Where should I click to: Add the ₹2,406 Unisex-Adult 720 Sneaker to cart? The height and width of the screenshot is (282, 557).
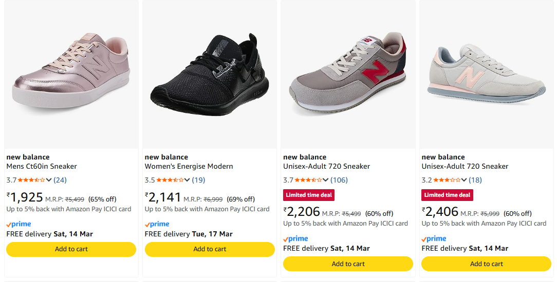487,264
